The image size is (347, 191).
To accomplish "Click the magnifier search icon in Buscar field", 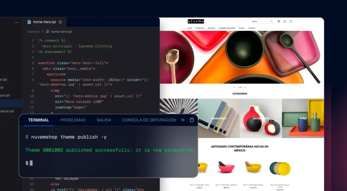I will tap(271, 21).
